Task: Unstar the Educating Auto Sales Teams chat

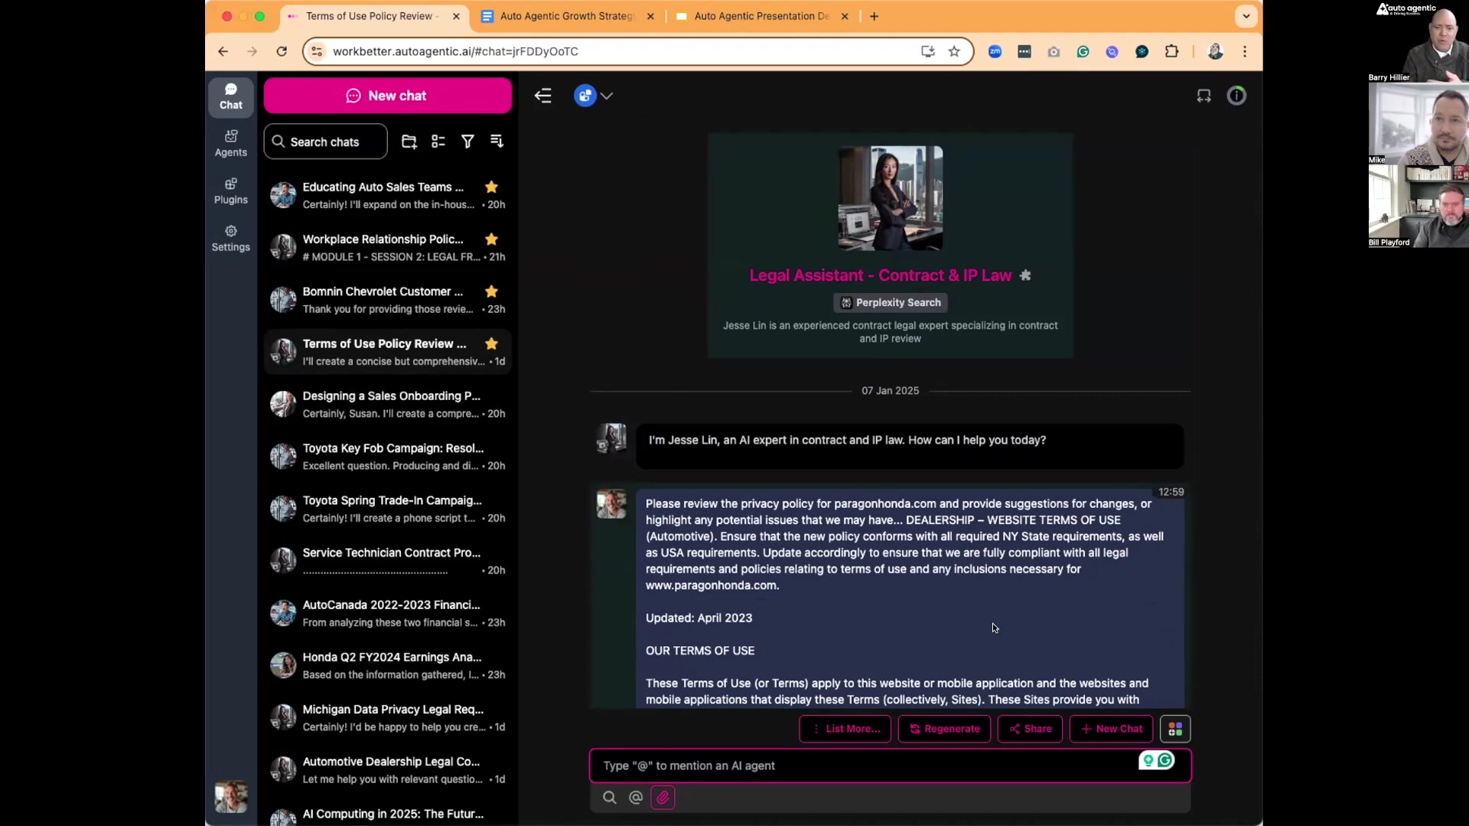Action: 491,187
